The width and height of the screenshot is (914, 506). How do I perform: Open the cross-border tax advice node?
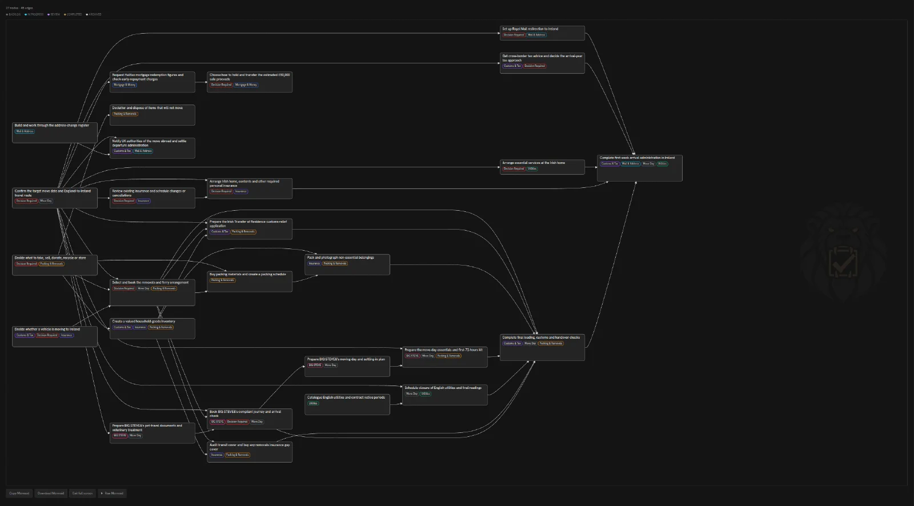click(542, 63)
